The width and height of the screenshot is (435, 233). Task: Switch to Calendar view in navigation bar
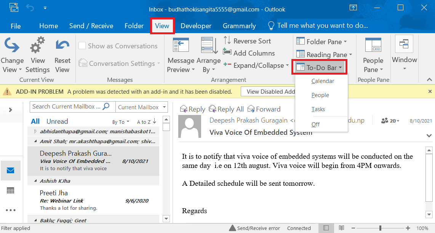coord(11,191)
